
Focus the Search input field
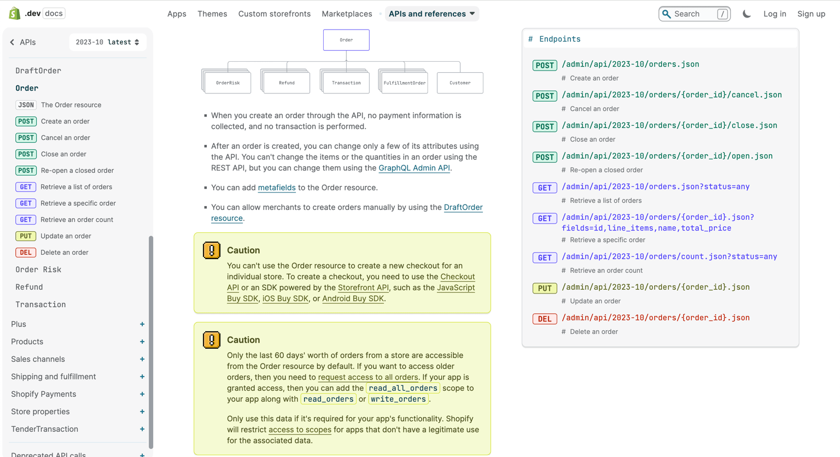point(695,14)
